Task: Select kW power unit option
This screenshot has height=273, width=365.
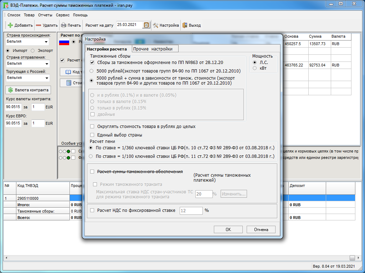Action: 255,68
